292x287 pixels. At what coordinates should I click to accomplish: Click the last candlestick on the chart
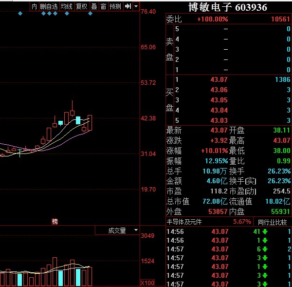pos(90,123)
